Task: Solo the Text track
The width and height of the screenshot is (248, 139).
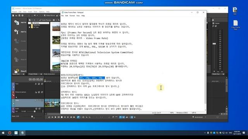Action: click(x=42, y=84)
